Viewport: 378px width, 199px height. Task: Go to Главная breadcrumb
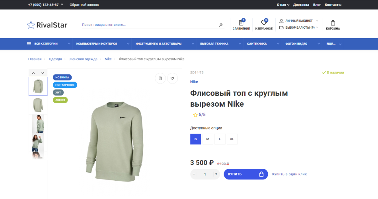pos(35,59)
